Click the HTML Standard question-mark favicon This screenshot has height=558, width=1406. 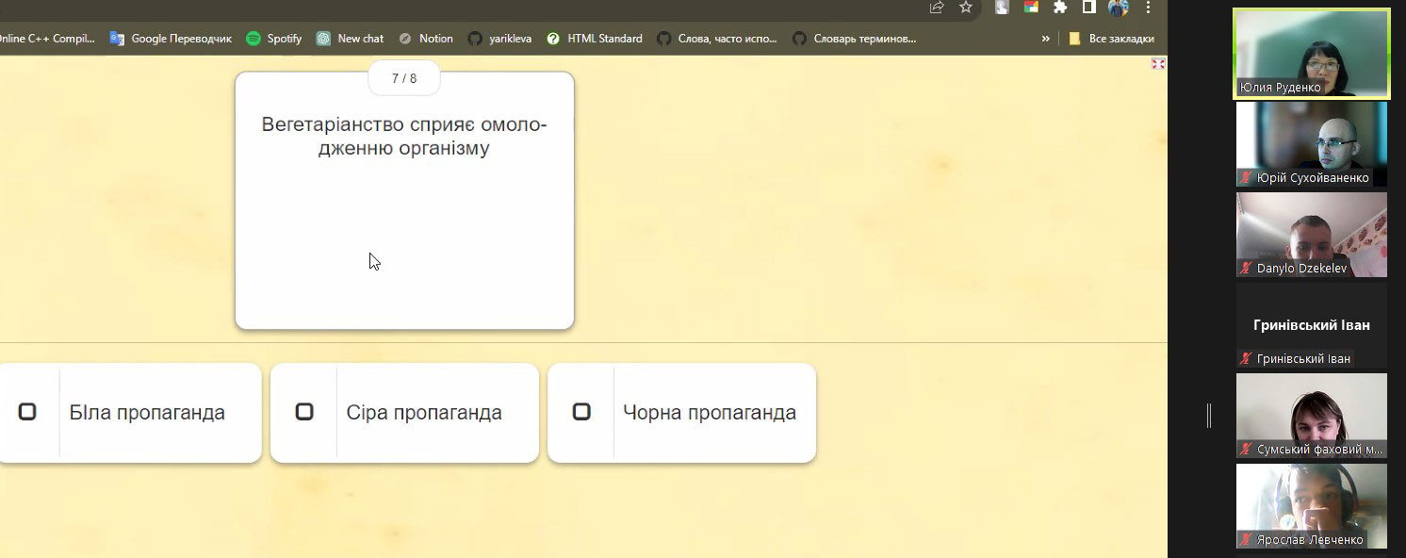pyautogui.click(x=553, y=39)
